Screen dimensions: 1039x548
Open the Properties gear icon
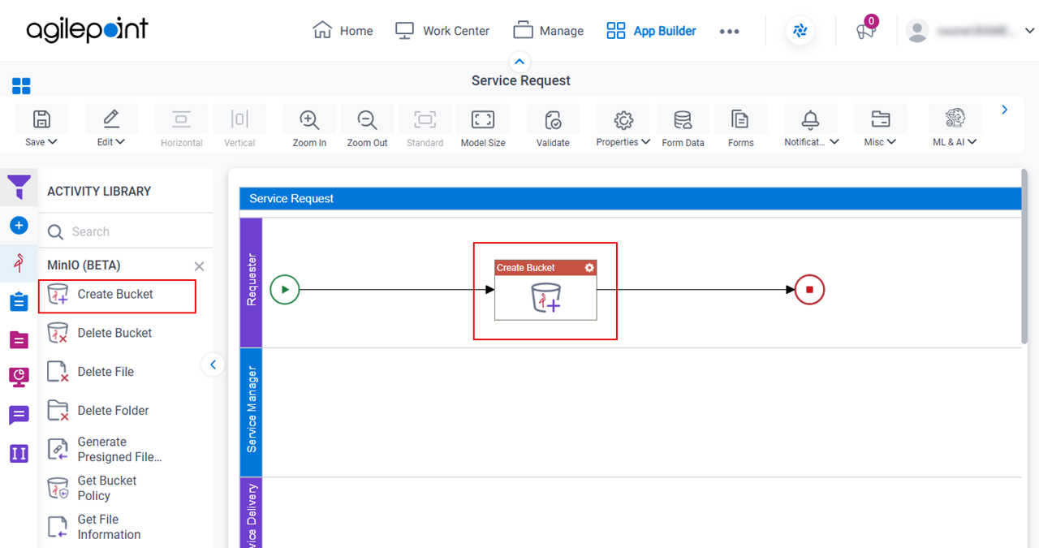pos(623,120)
